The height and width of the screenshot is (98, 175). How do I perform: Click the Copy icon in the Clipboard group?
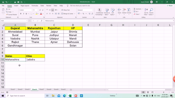click(7, 12)
